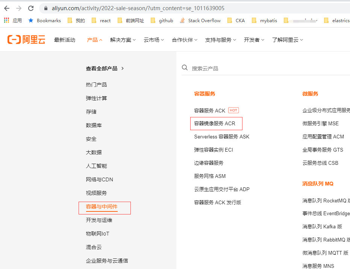Go back with the browser back arrow
Screen dimensions: 350x269
[7, 8]
